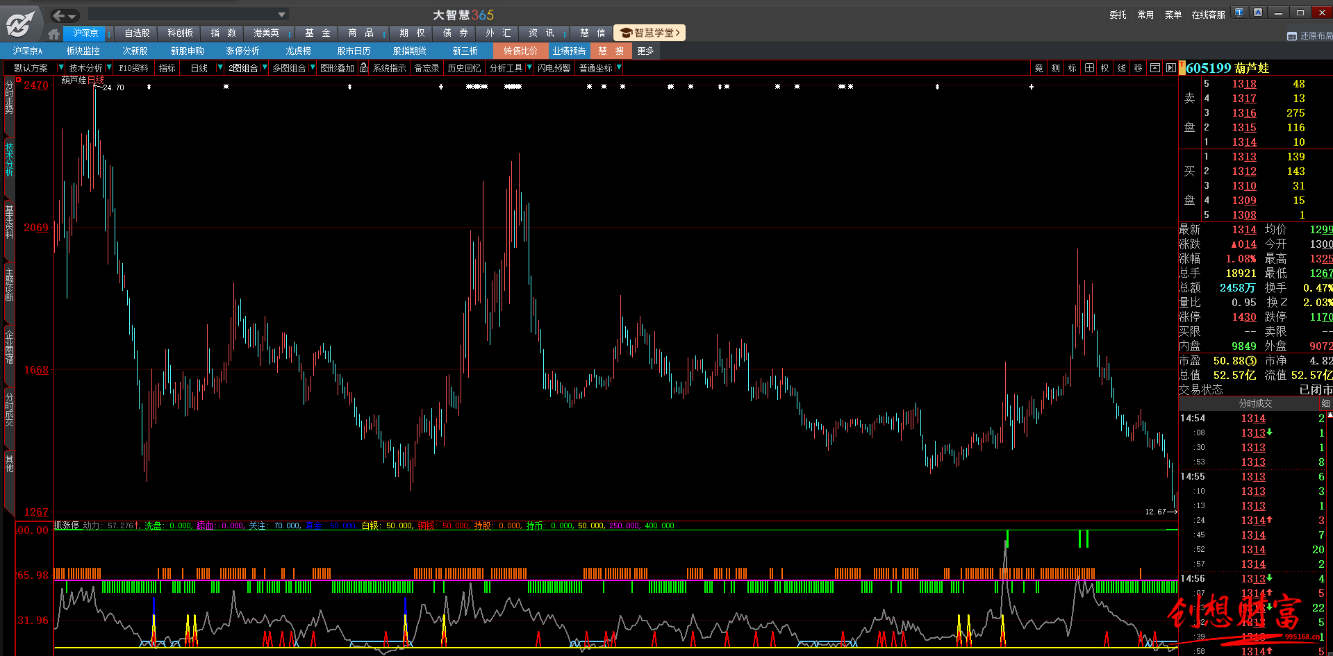Screen dimensions: 1333x656
Task: Open the 转债比价 tab
Action: pos(520,51)
